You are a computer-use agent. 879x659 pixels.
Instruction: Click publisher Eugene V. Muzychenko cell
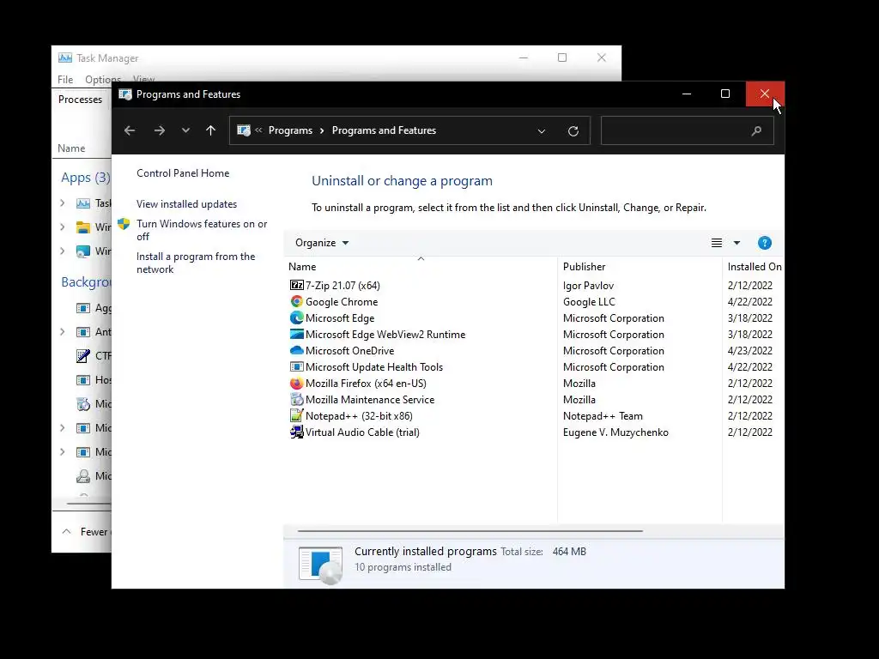(615, 432)
